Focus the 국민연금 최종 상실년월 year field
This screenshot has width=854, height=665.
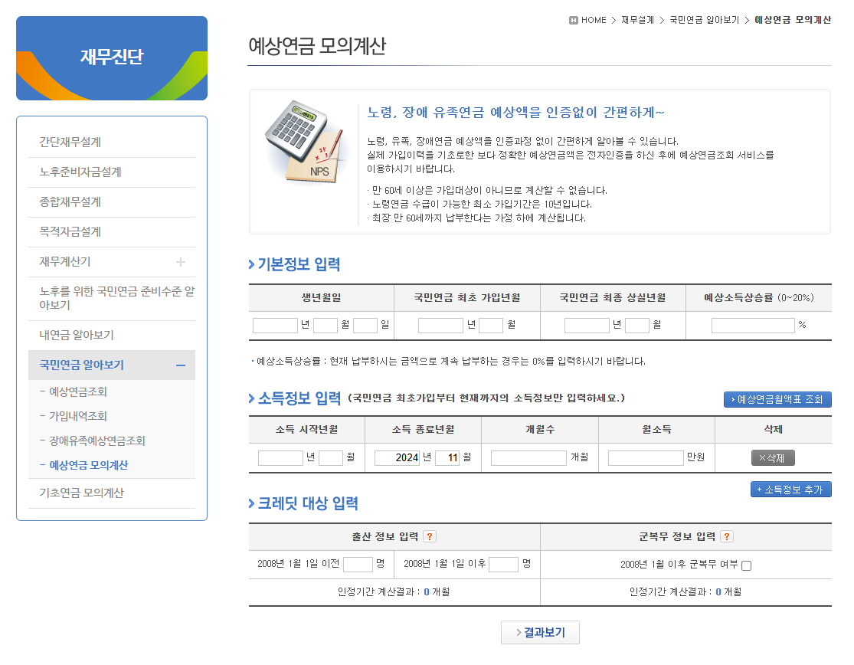pos(587,326)
